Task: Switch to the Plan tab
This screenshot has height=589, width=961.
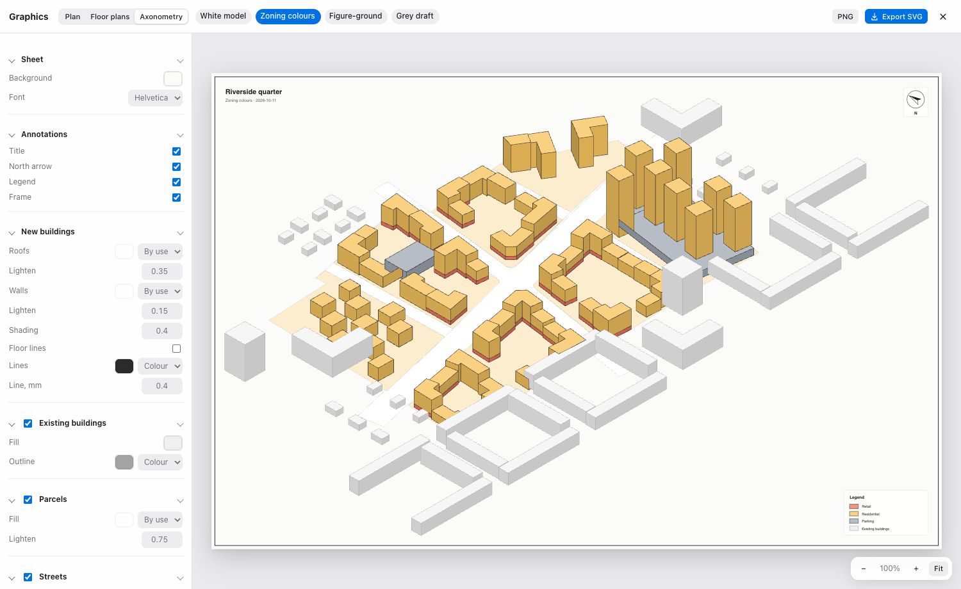Action: coord(72,17)
